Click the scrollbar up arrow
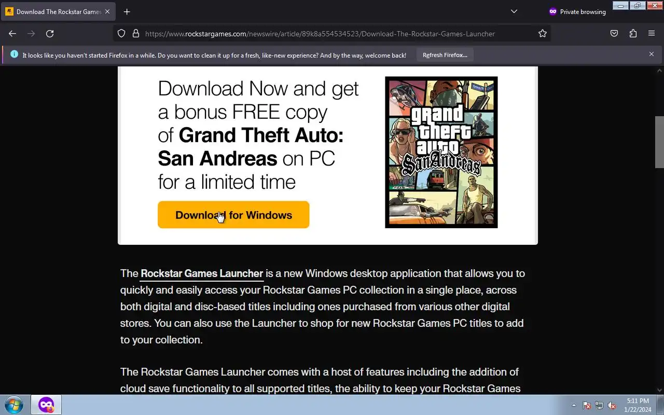The height and width of the screenshot is (415, 664). pos(659,71)
